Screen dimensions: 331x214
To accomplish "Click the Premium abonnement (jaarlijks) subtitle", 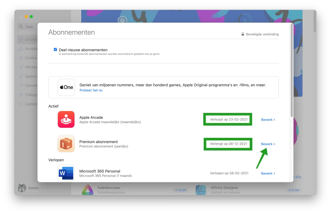I will tap(104, 146).
